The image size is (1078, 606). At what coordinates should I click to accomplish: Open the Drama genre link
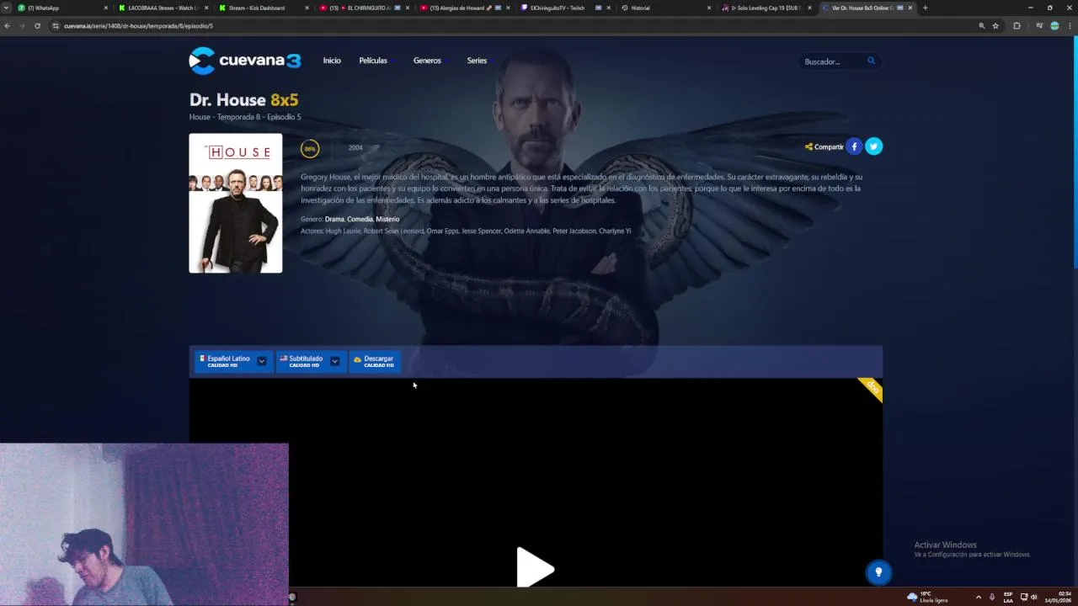(x=334, y=219)
